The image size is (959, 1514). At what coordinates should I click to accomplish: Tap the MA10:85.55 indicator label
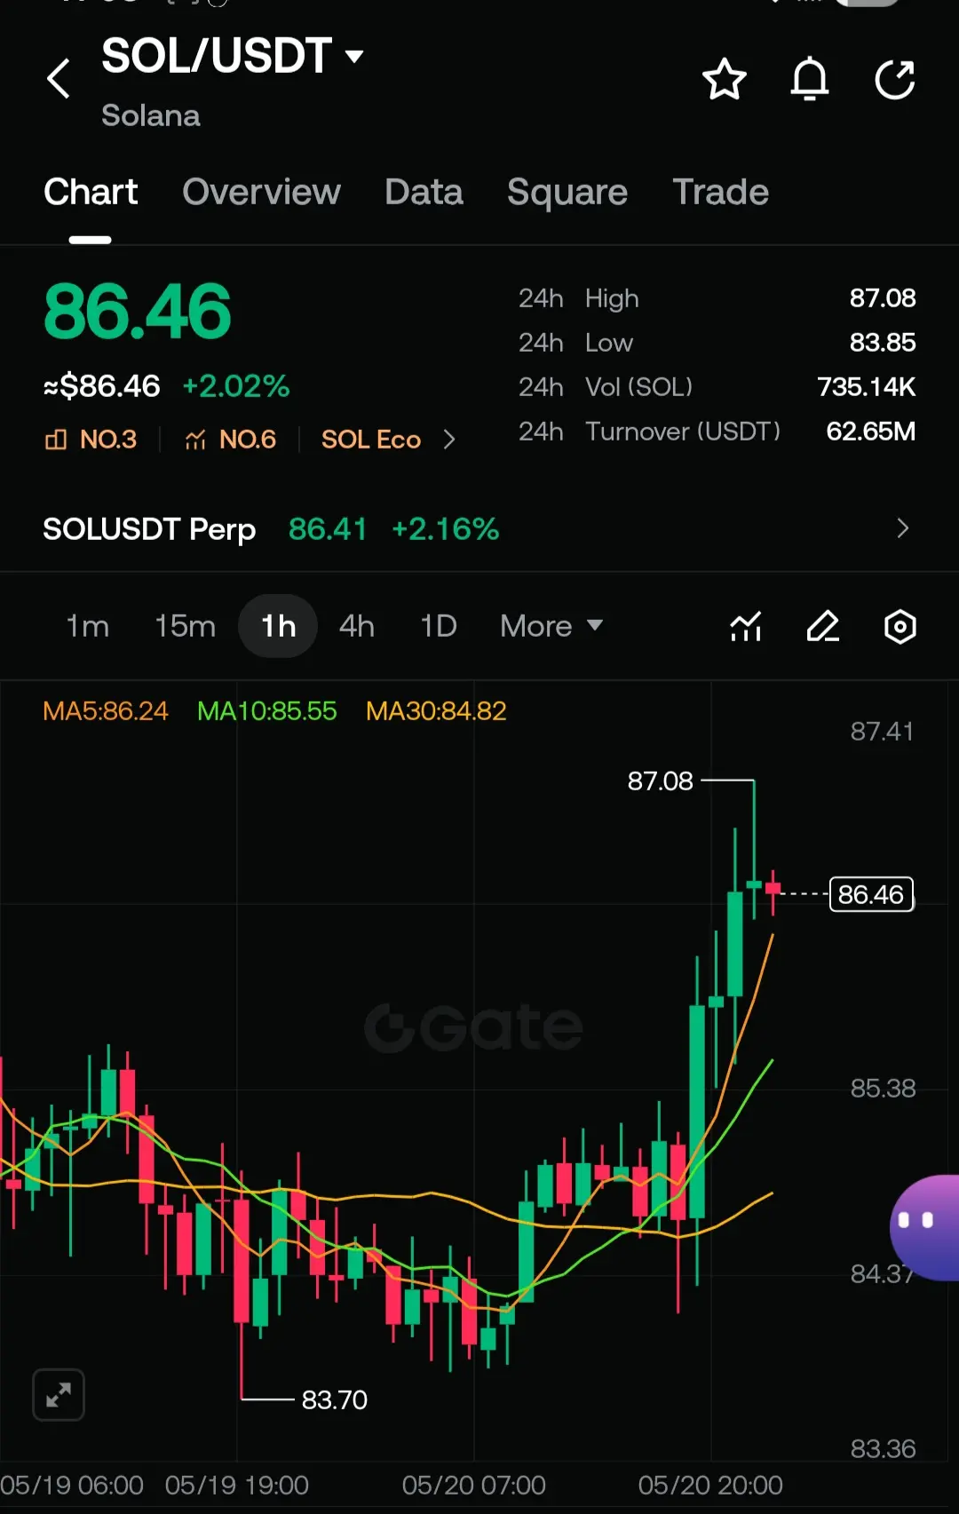[x=267, y=710]
